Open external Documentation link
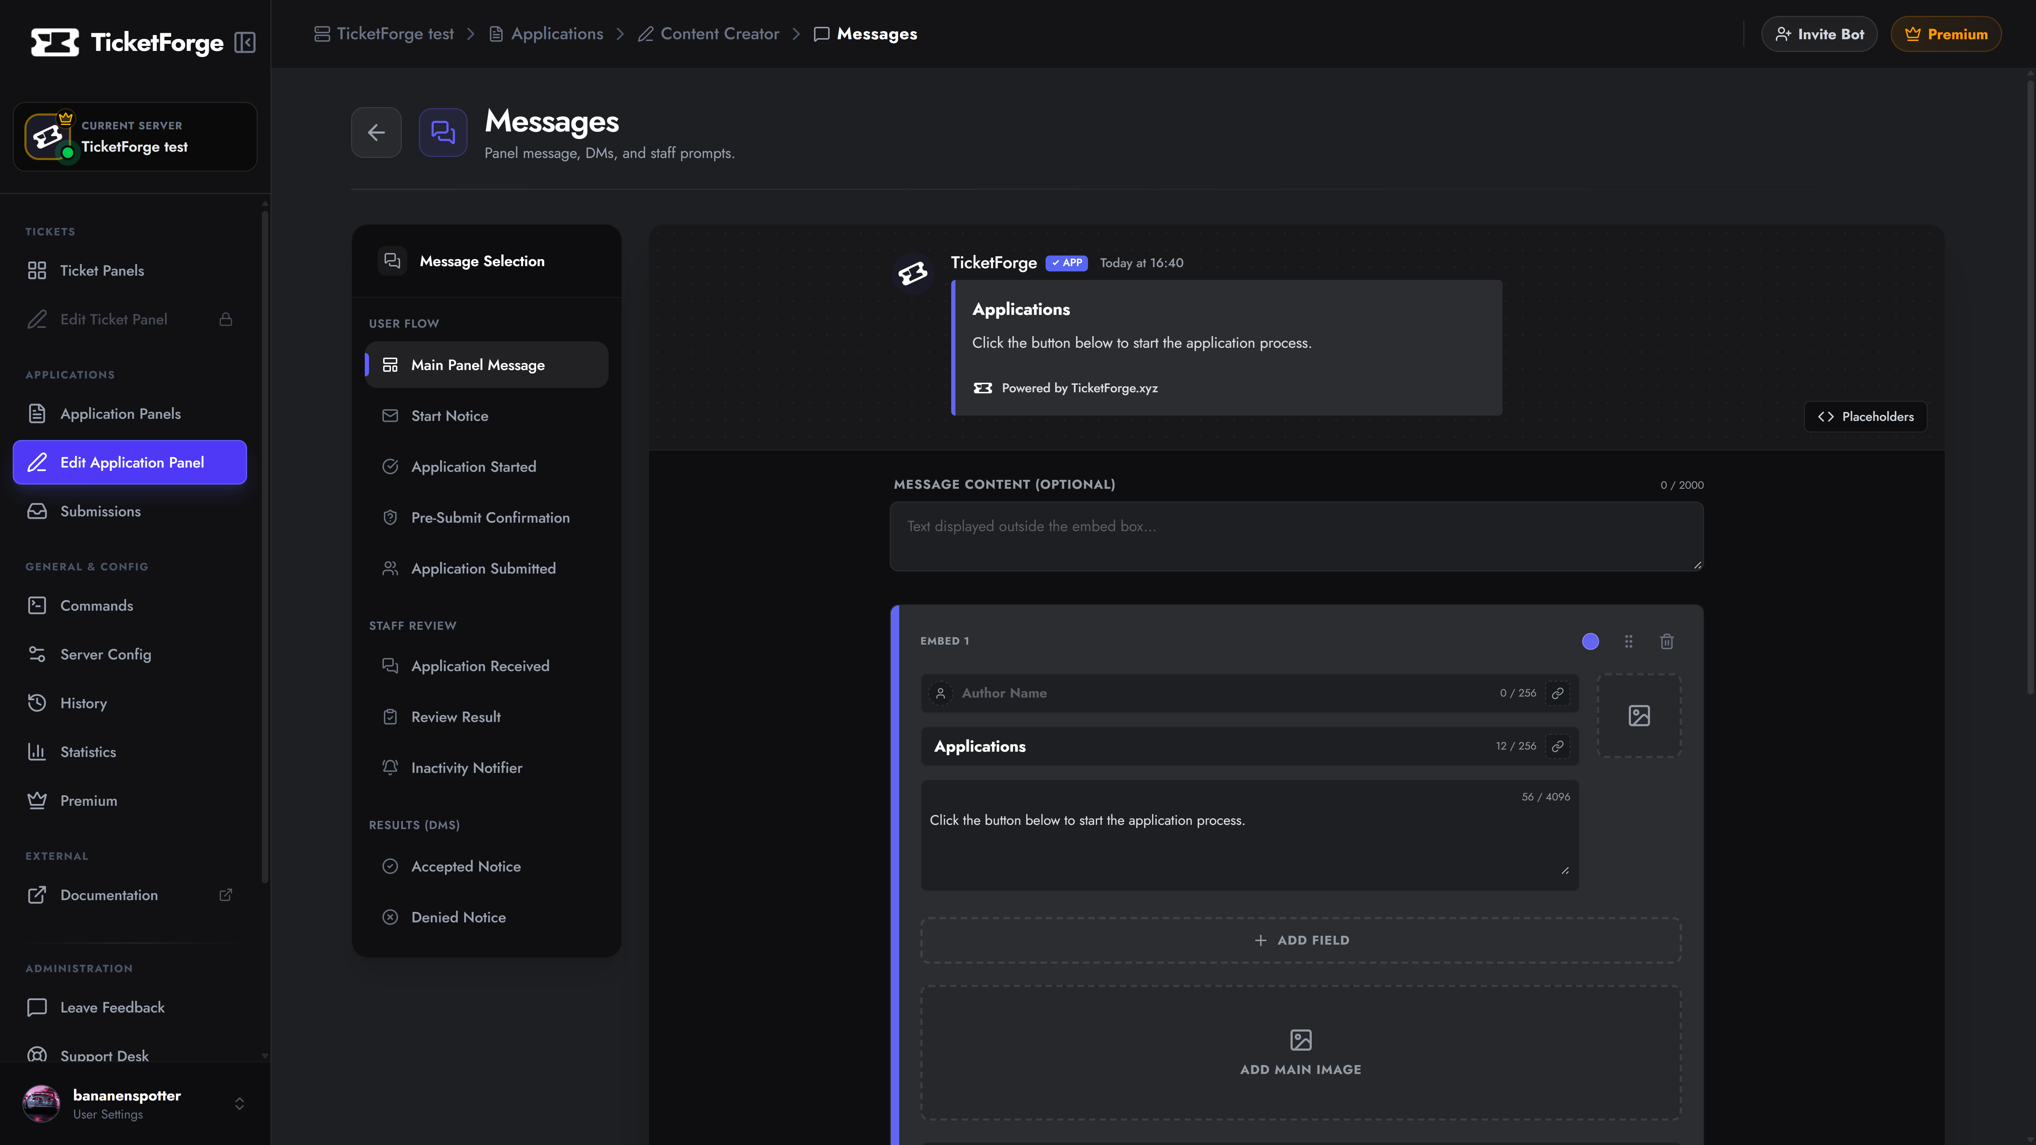 130,894
